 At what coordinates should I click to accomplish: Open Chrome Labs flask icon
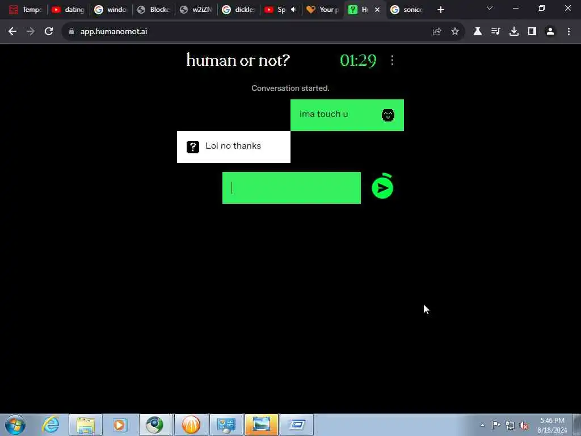(x=478, y=32)
